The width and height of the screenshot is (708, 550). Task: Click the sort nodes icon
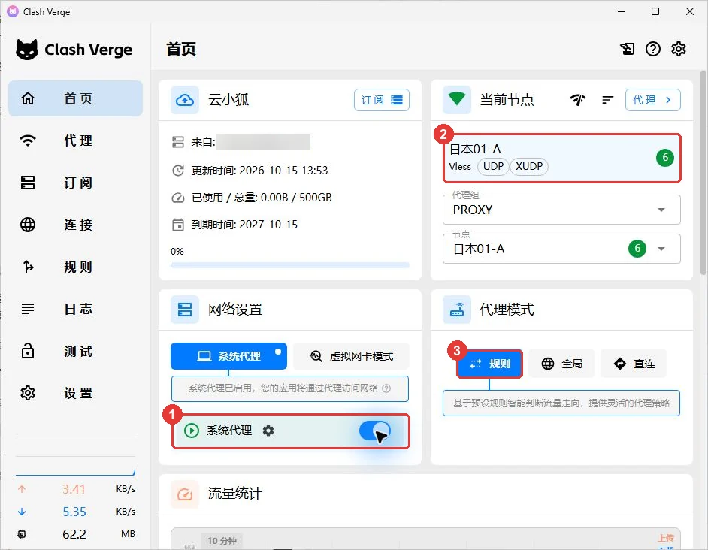point(608,100)
